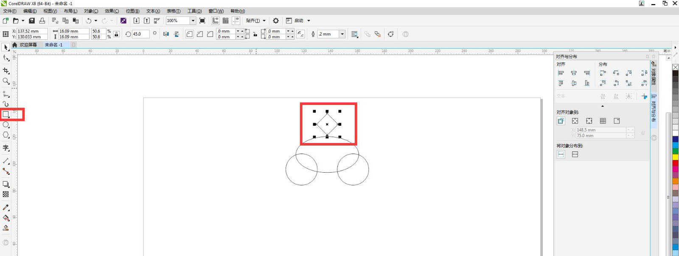
Task: Expand the 贴齐 snap dropdown
Action: tap(264, 21)
